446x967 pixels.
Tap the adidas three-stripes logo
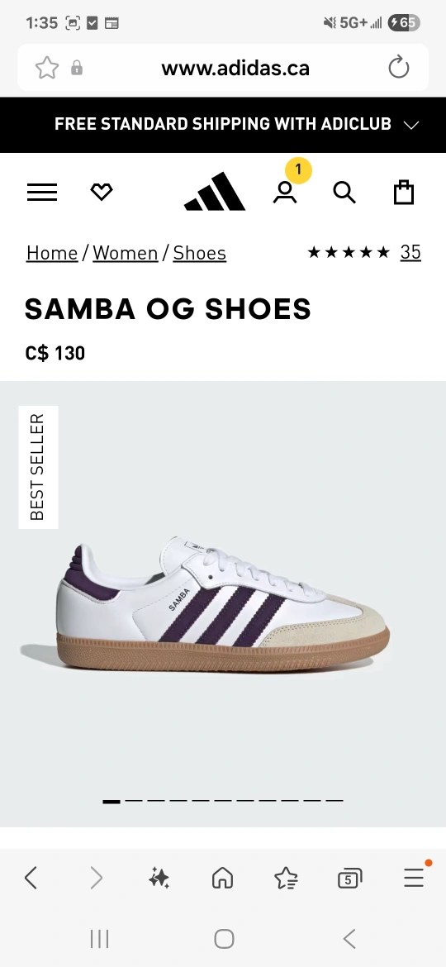(215, 192)
